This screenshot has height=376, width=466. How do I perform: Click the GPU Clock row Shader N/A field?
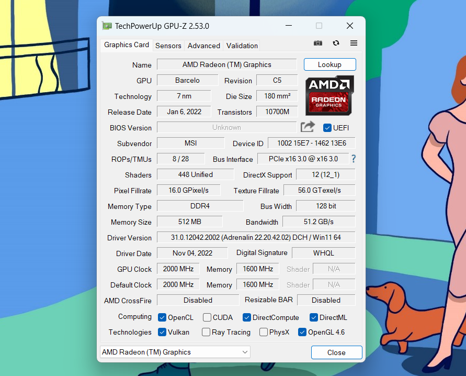(334, 269)
